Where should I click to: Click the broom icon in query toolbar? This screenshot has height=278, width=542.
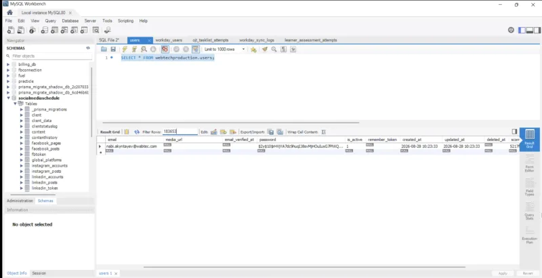pyautogui.click(x=265, y=49)
